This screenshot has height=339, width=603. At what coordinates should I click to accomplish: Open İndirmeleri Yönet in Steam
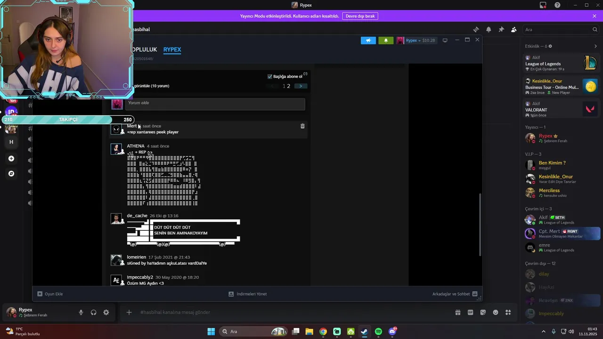click(247, 294)
